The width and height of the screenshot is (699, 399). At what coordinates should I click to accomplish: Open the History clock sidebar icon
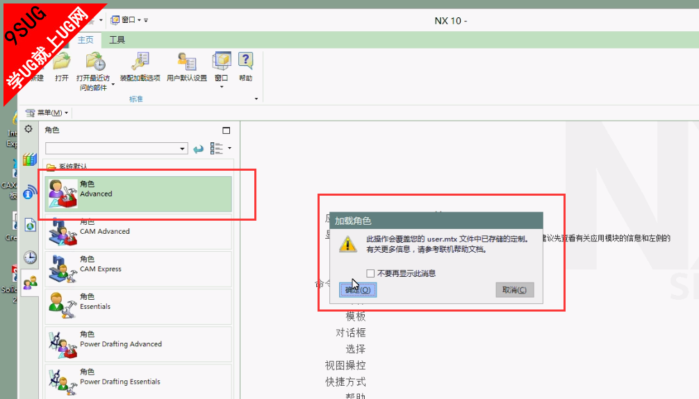[30, 257]
